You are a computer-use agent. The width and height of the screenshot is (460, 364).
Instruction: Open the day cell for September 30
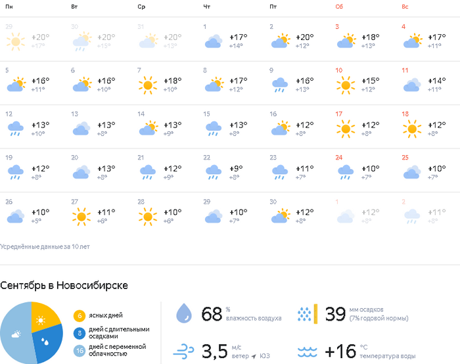coord(298,214)
